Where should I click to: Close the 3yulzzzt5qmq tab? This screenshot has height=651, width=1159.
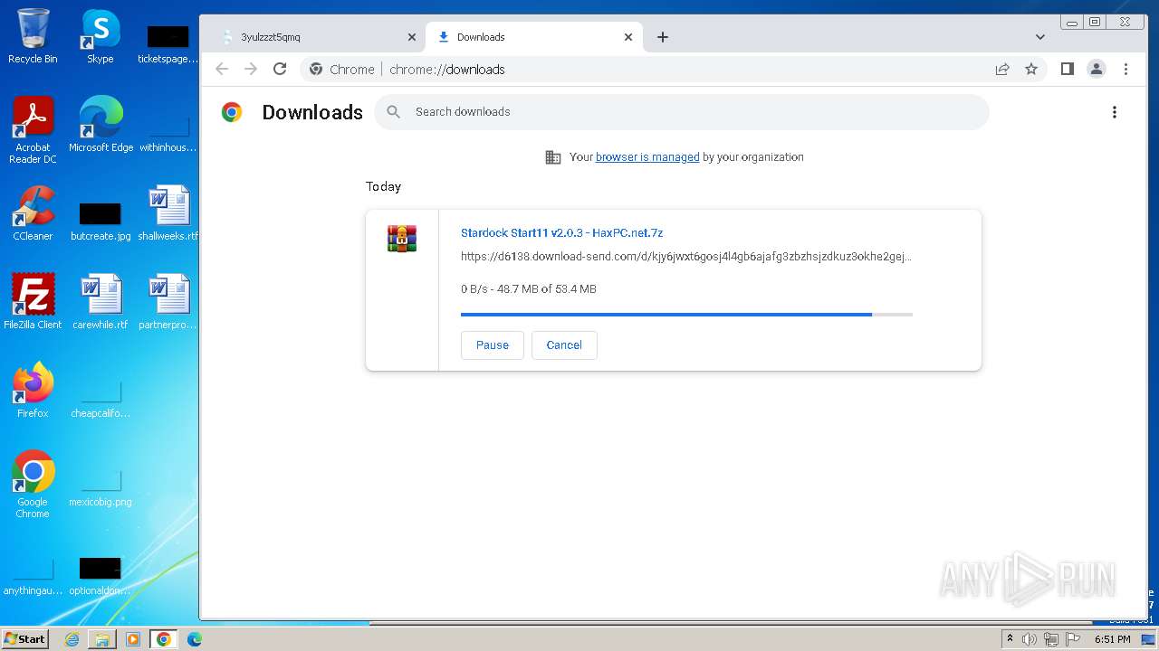pos(412,37)
